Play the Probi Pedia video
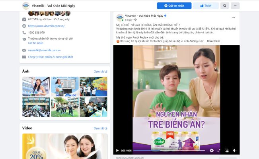 coord(117,150)
